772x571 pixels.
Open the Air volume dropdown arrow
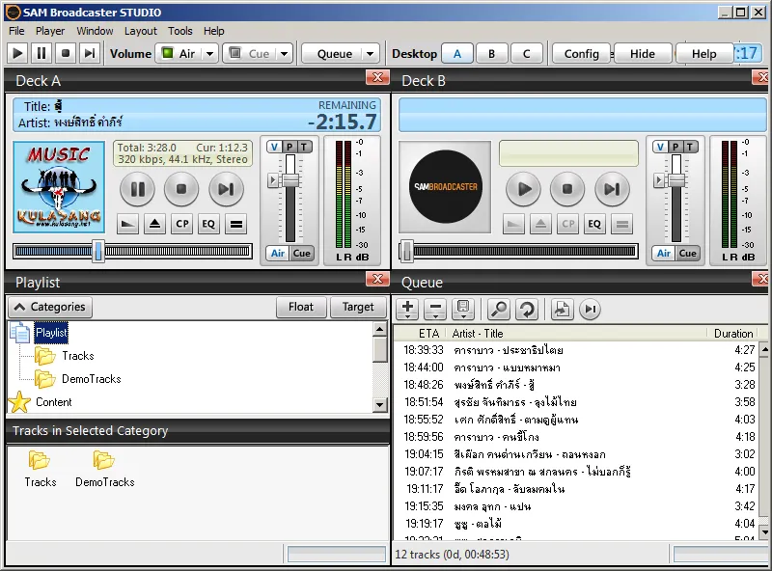tap(210, 53)
